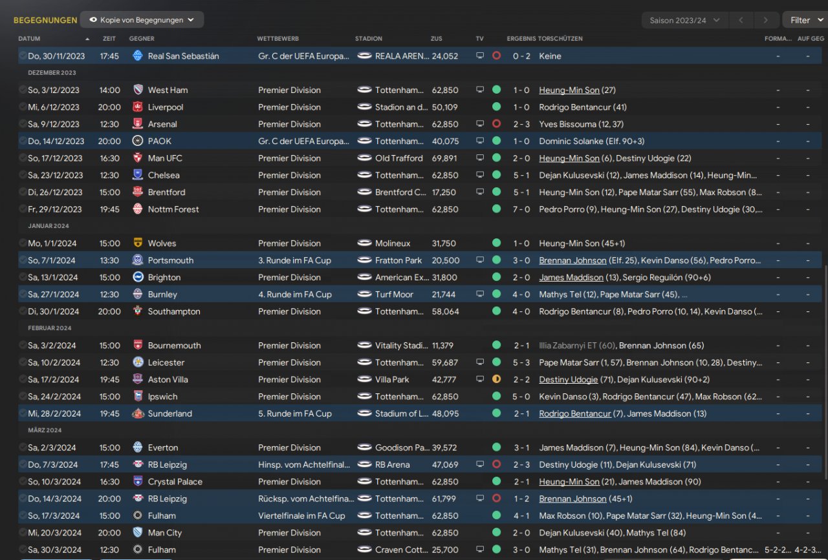Click the Sunderland opponent name
The width and height of the screenshot is (828, 560).
(x=170, y=413)
